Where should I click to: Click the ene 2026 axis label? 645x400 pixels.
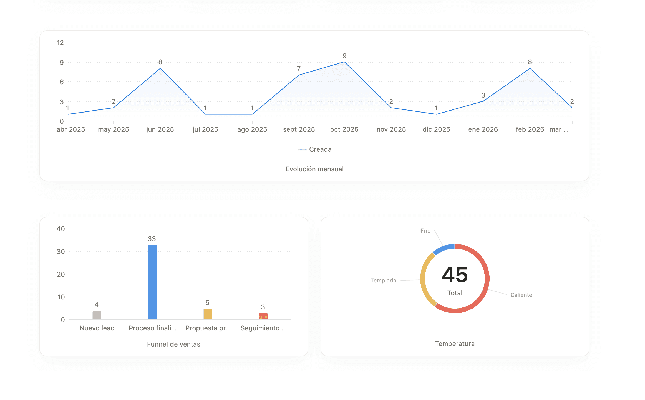point(483,129)
